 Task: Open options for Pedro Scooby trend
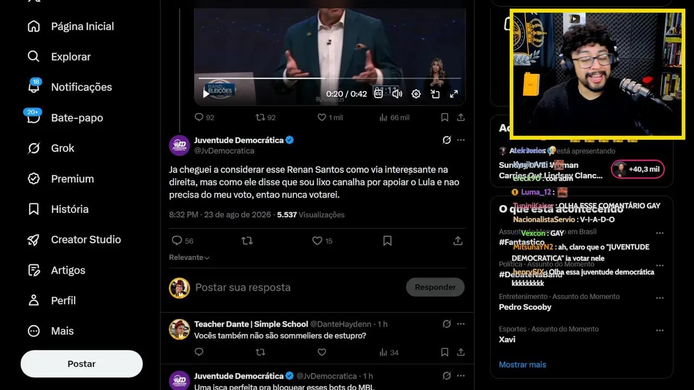click(660, 298)
